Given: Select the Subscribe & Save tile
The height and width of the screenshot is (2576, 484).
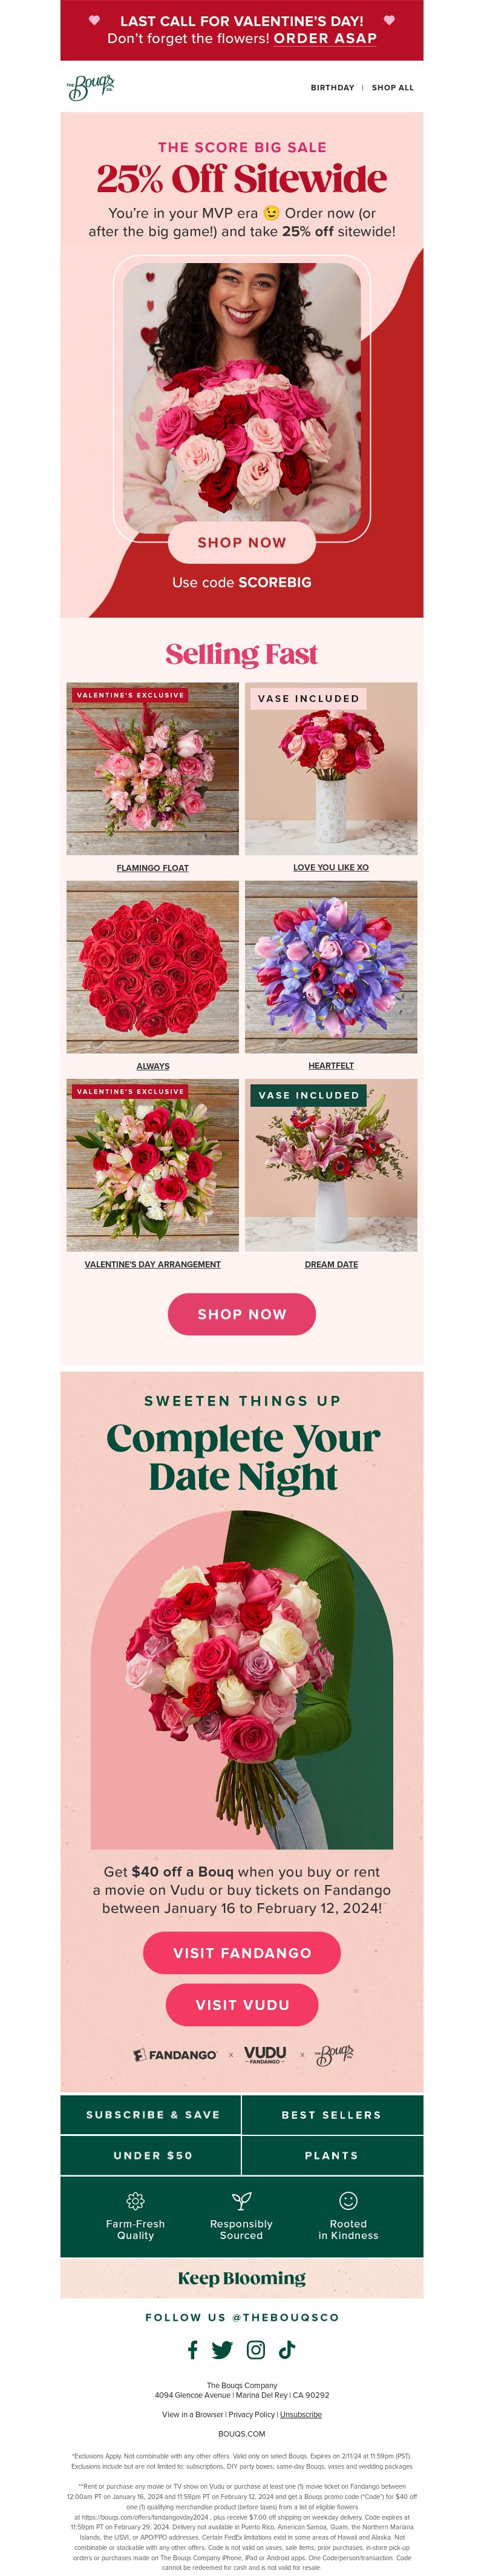Looking at the screenshot, I should 152,2114.
